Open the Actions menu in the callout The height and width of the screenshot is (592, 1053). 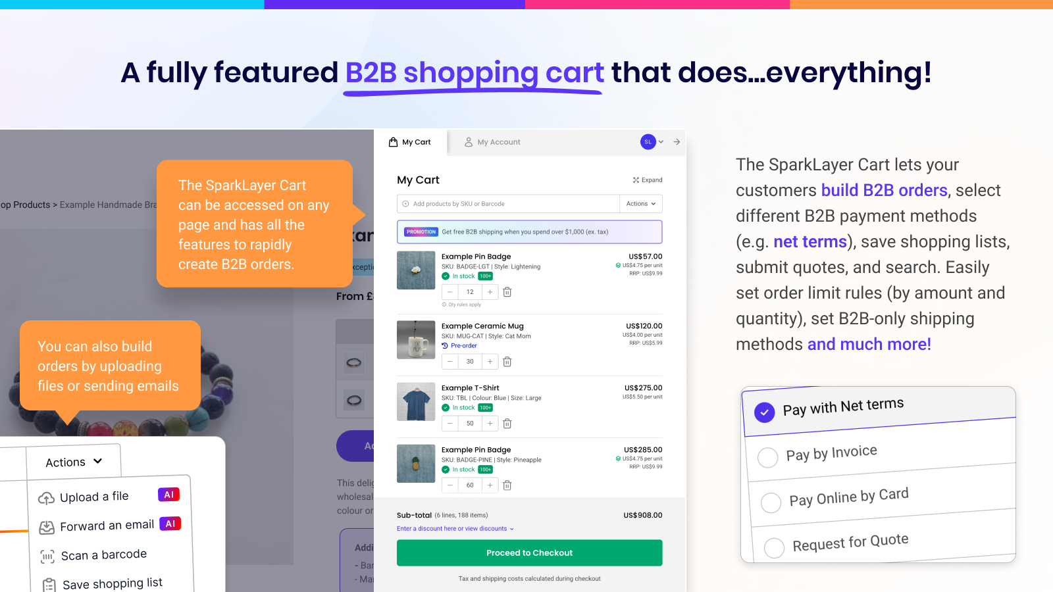[74, 462]
